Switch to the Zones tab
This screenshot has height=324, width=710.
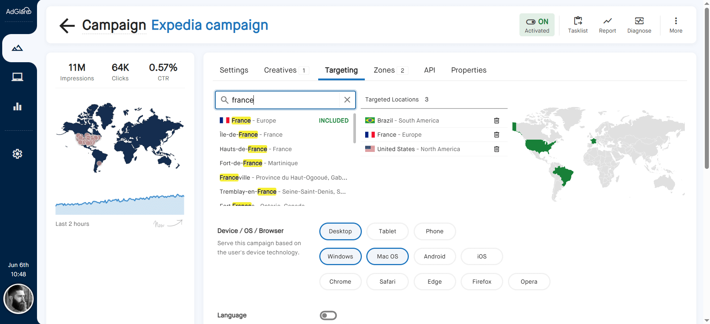coord(384,70)
